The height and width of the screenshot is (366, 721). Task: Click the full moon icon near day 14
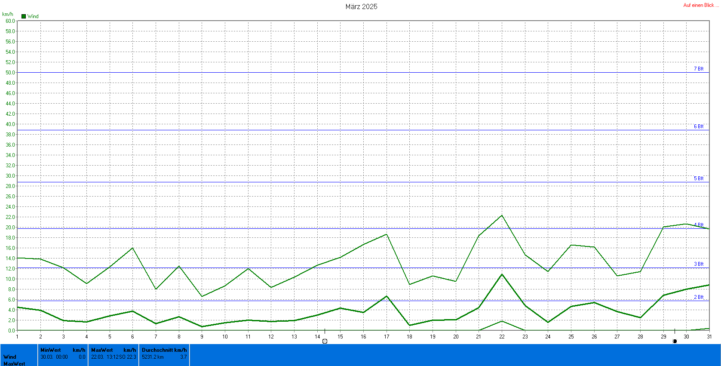[x=325, y=341]
